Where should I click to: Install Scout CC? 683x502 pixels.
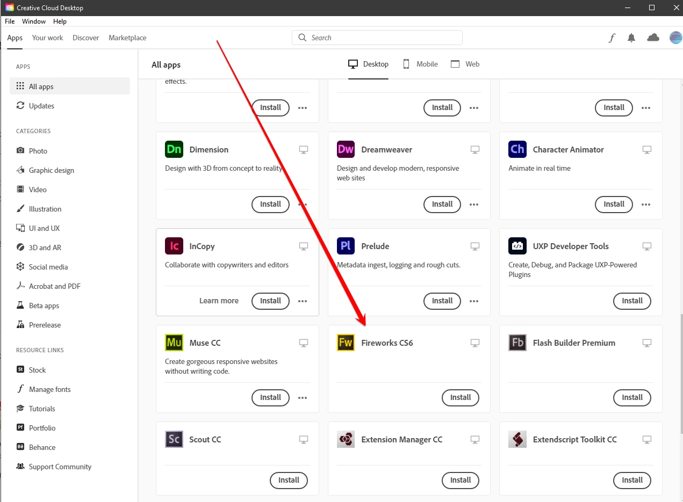[289, 480]
